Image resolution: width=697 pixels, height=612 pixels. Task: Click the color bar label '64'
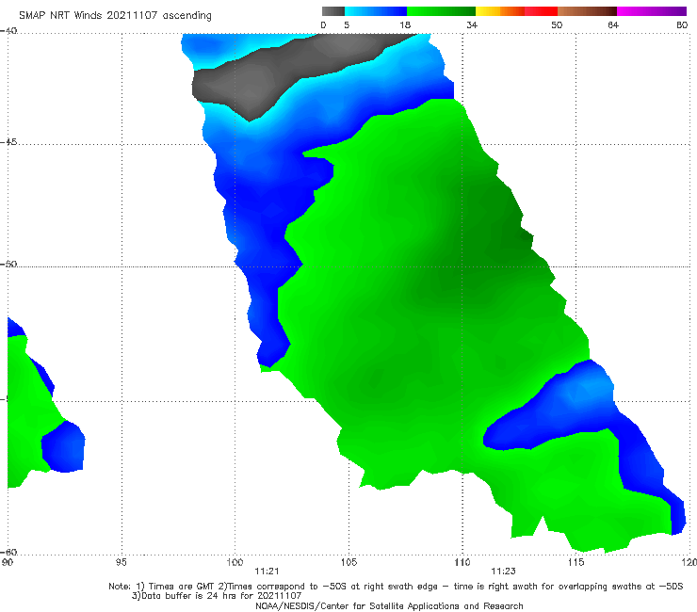[x=613, y=24]
